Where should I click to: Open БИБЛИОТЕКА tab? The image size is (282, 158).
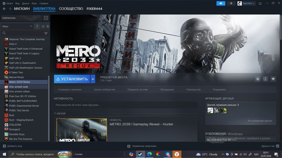click(x=44, y=9)
